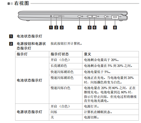Screen dimensions: 141x123
Task: Click the 电池状态指示灯 cell in the table
Action: click(x=32, y=80)
